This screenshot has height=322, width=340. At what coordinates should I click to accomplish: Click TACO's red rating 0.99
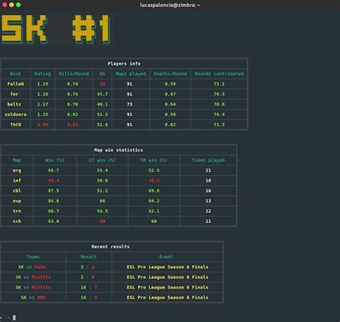[42, 125]
